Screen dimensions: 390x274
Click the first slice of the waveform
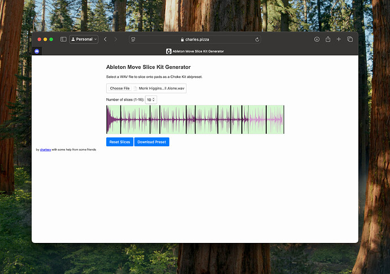coord(114,119)
